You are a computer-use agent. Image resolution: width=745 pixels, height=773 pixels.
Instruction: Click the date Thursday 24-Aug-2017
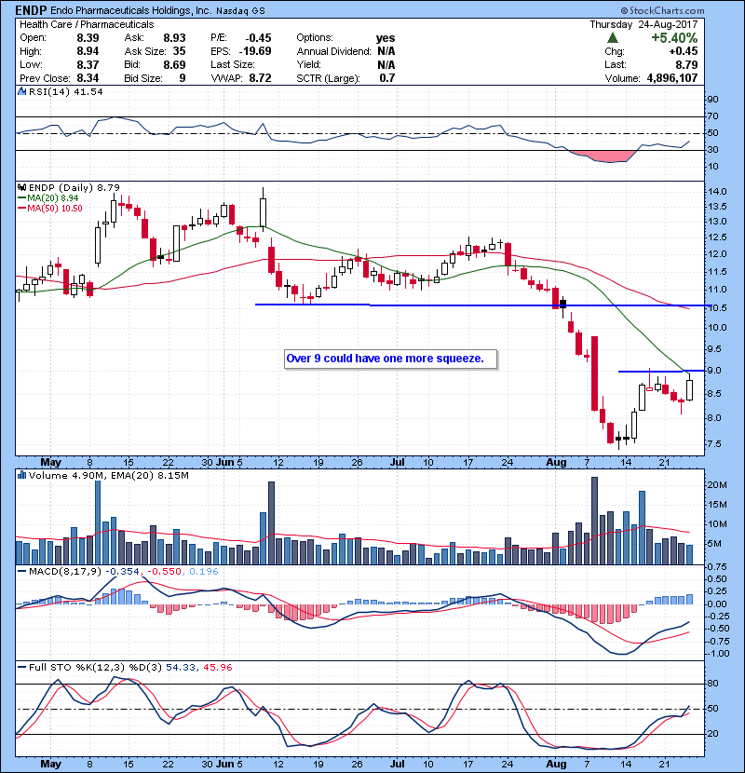(643, 24)
